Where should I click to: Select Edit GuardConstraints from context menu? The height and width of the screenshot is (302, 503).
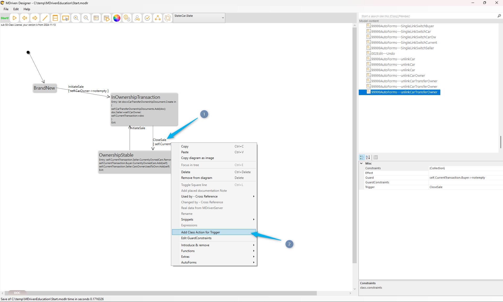point(196,238)
